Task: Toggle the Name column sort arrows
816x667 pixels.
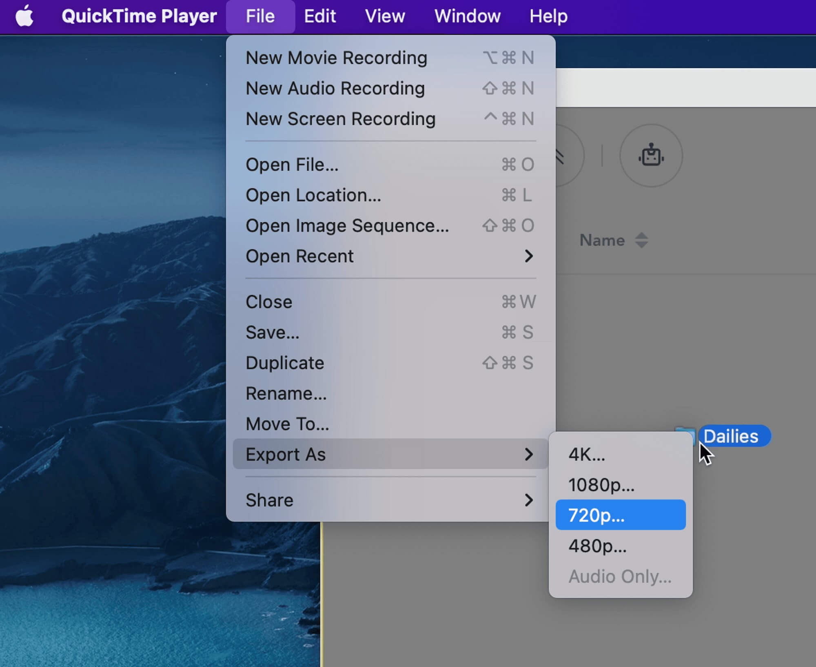Action: pyautogui.click(x=641, y=240)
